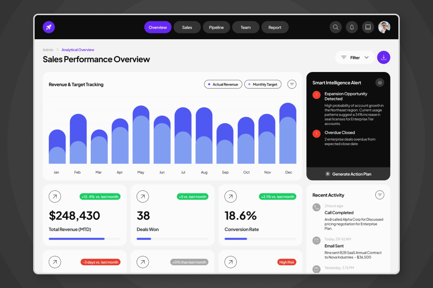Switch to the Pipeline tab
The image size is (433, 288).
pos(216,27)
